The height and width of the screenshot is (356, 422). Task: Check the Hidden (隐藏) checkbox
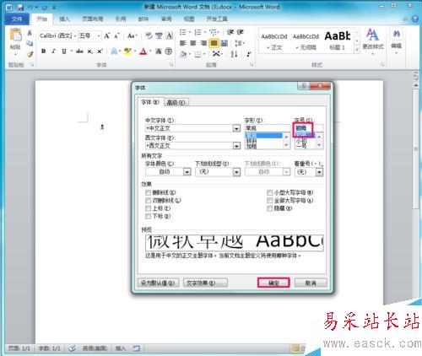pyautogui.click(x=269, y=208)
